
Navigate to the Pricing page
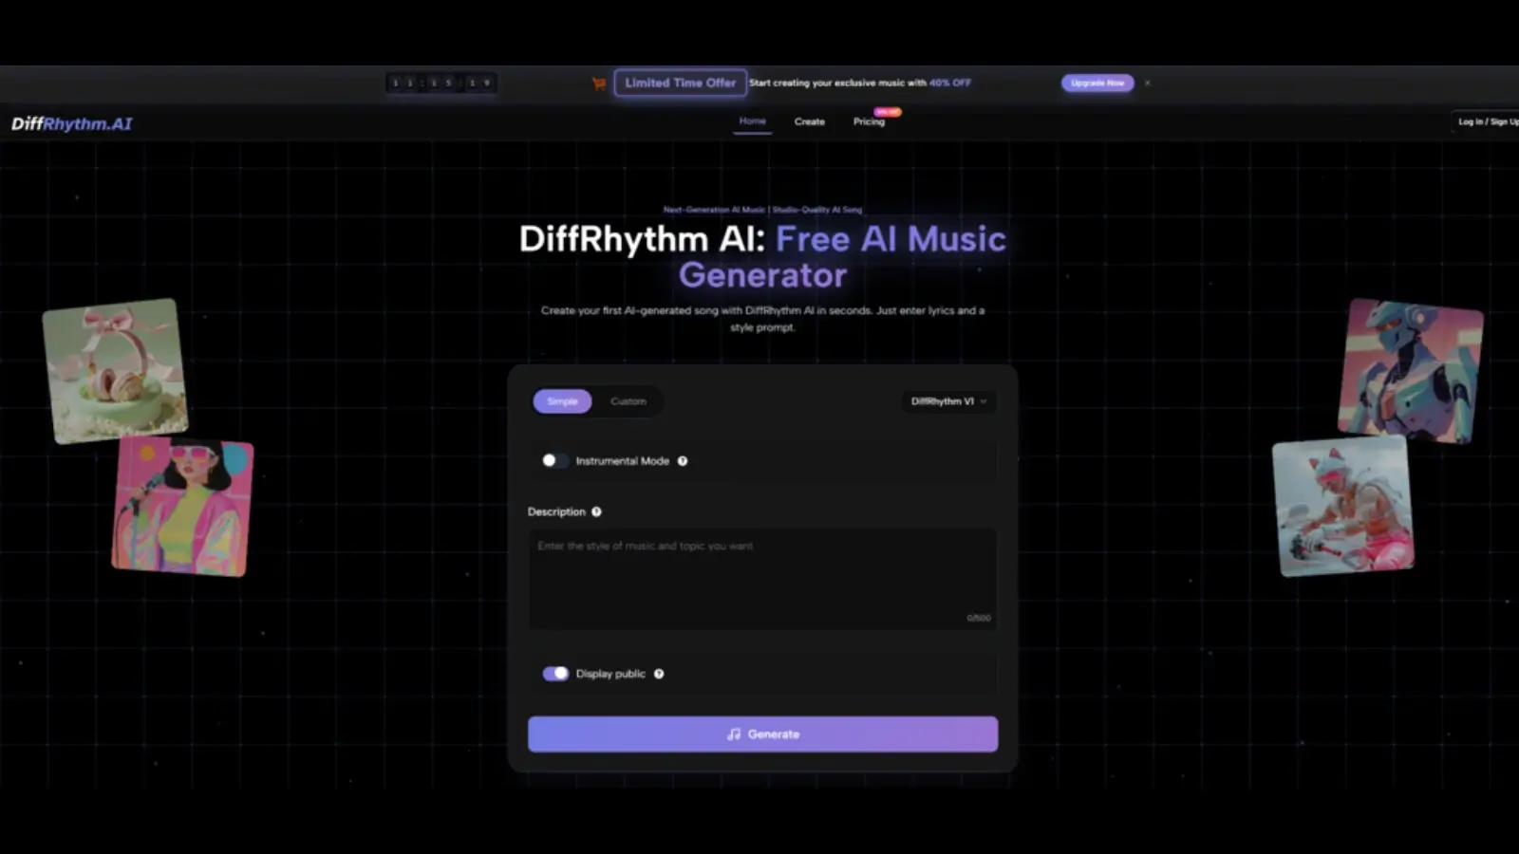pyautogui.click(x=869, y=121)
